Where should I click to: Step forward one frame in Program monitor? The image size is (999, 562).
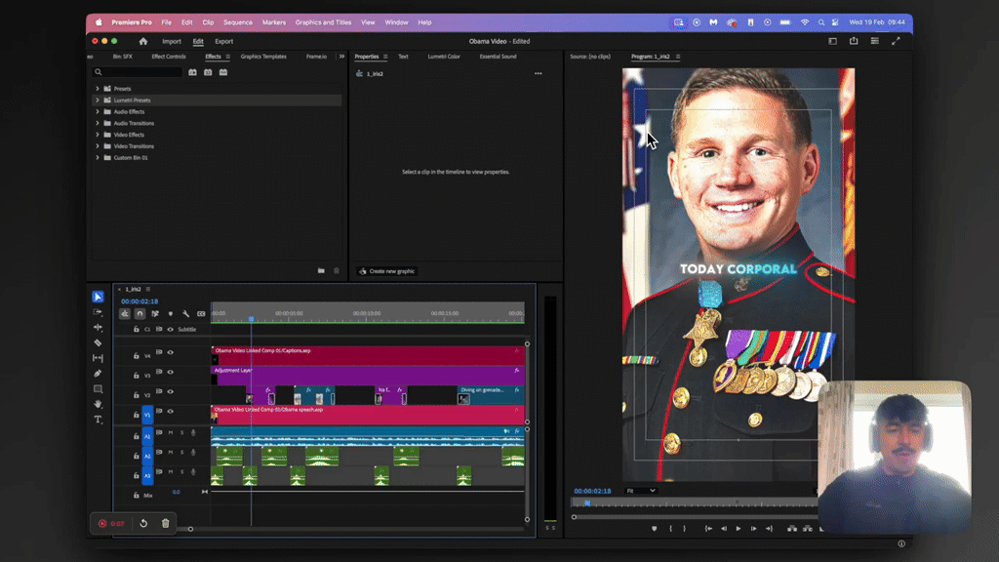tap(754, 528)
